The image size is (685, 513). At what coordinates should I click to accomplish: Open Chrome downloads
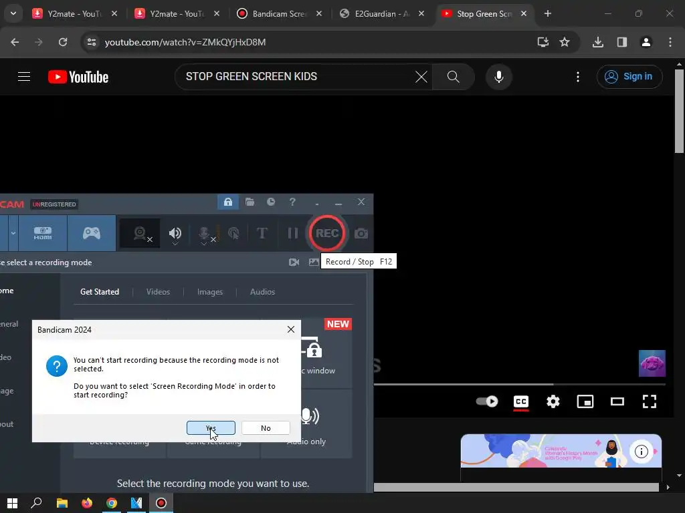(597, 42)
